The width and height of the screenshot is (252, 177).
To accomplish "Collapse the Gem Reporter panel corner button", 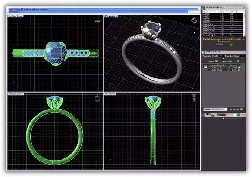I will click(244, 52).
